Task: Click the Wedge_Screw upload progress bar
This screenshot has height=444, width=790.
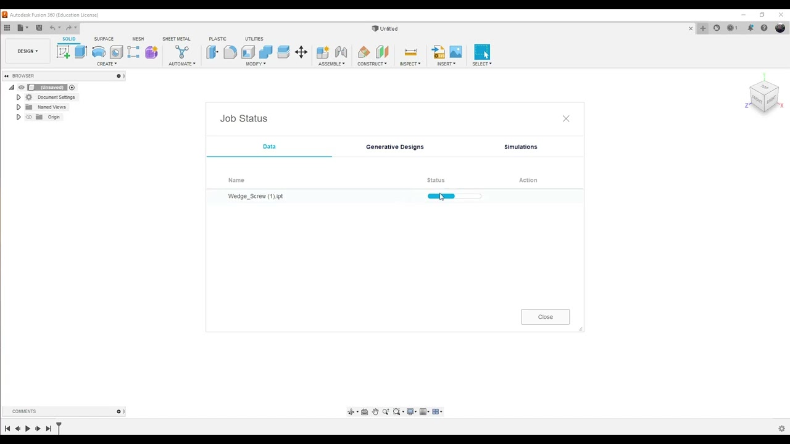Action: coord(454,196)
